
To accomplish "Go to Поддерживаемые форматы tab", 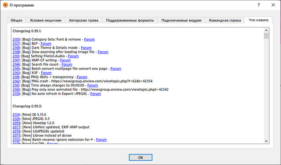I will pyautogui.click(x=130, y=21).
